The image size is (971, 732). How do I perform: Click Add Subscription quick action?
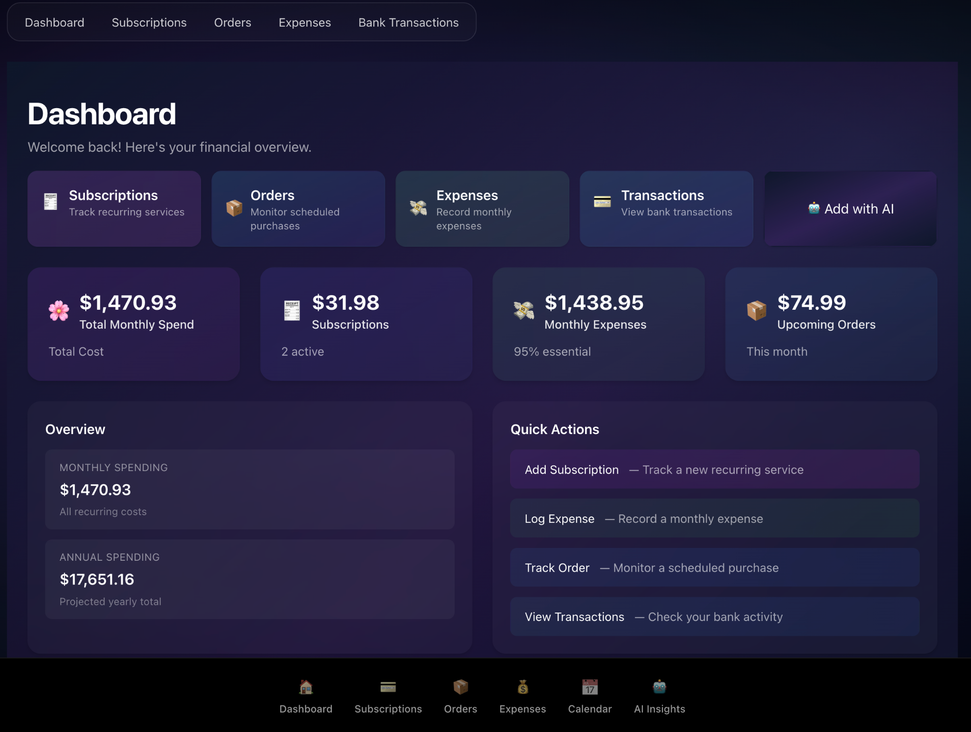coord(714,469)
